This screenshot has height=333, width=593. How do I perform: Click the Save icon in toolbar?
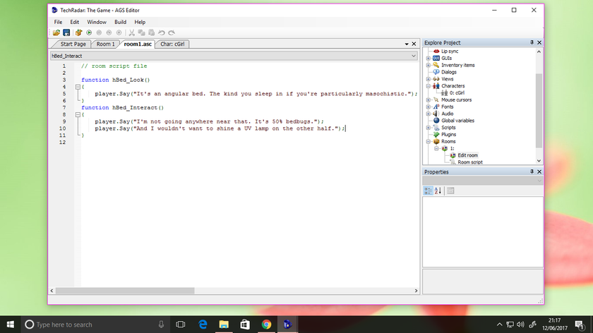pos(66,32)
